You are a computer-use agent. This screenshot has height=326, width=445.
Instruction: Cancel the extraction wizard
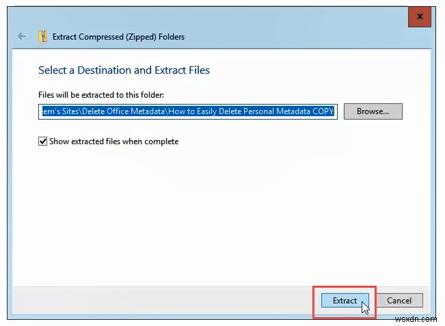coord(399,301)
